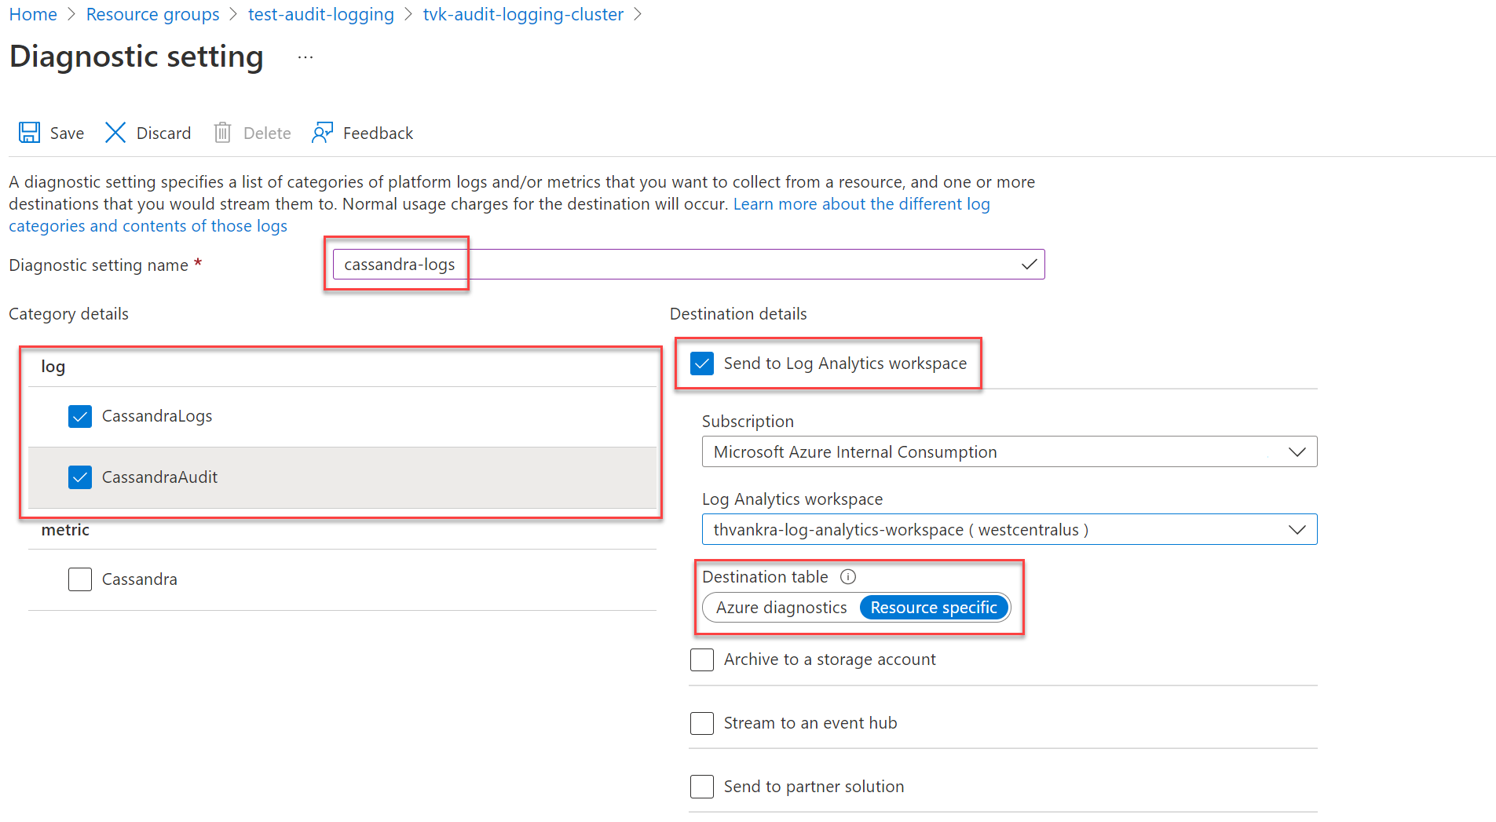1496x822 pixels.
Task: Click the Diagnostic setting name field
Action: coord(675,265)
